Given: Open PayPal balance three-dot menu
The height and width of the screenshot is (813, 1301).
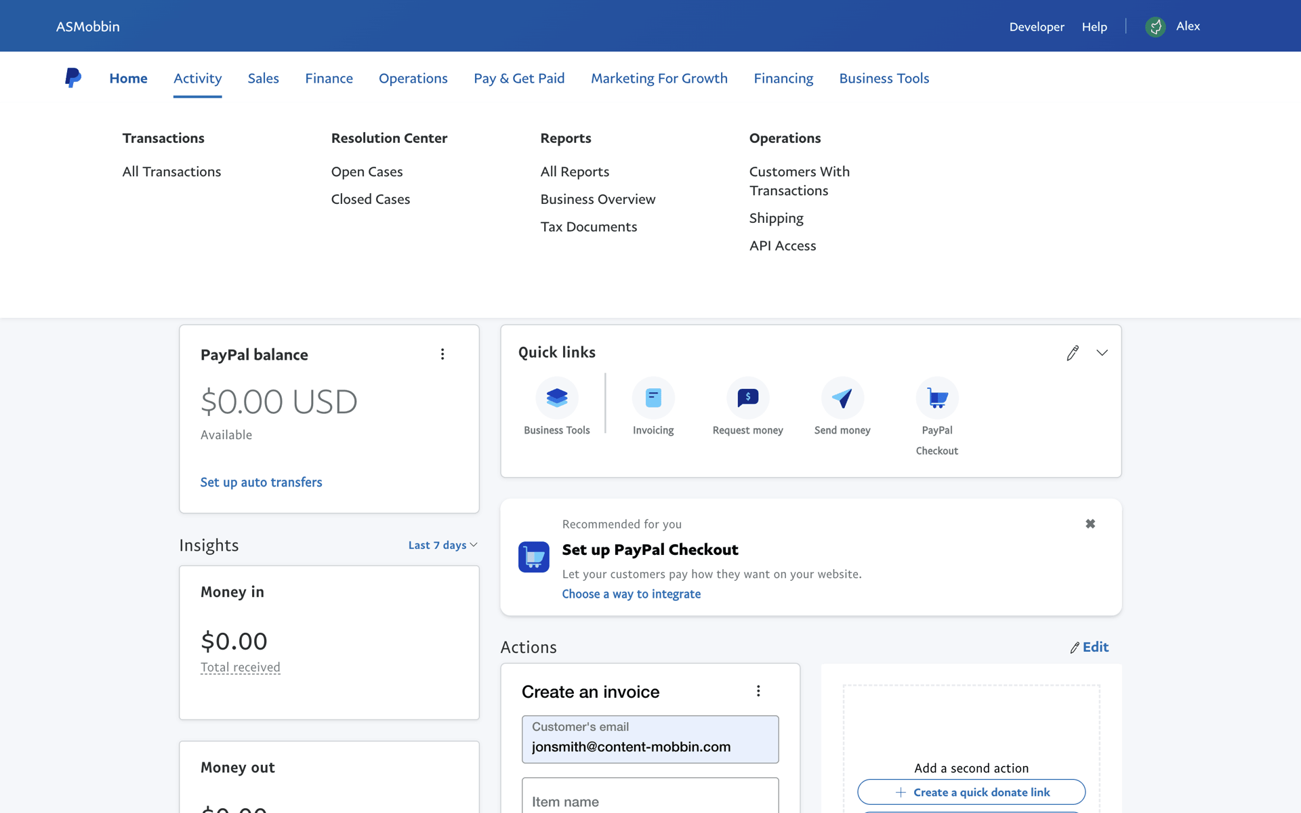Looking at the screenshot, I should 442,354.
